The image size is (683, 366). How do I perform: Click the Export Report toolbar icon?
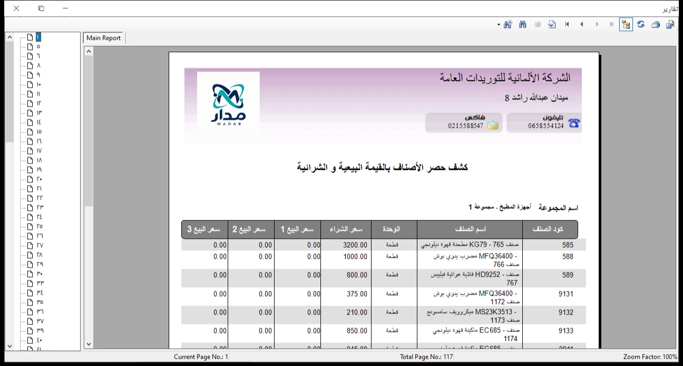pos(670,24)
